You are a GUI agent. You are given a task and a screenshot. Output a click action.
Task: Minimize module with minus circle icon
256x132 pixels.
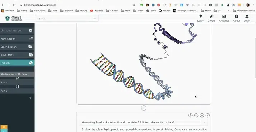click(202, 116)
